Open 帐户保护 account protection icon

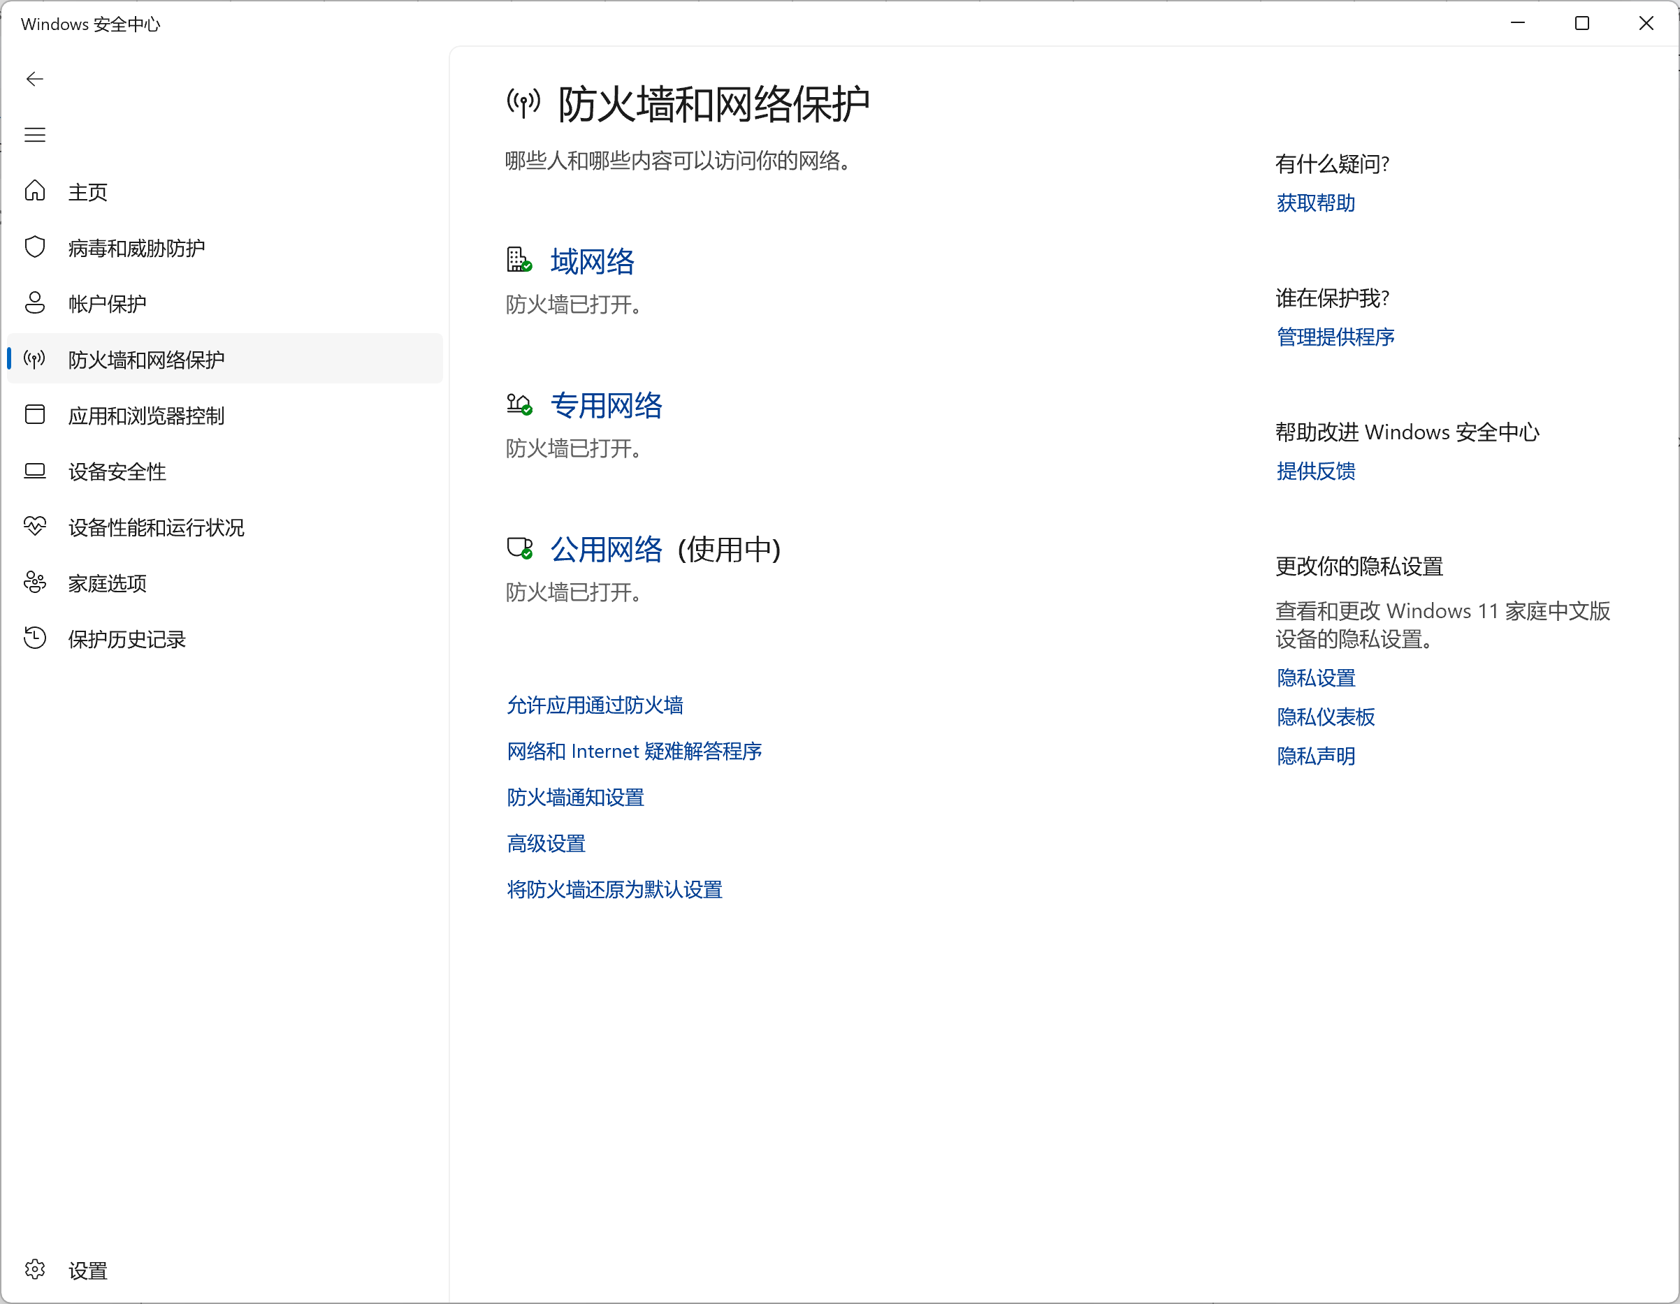[x=35, y=303]
